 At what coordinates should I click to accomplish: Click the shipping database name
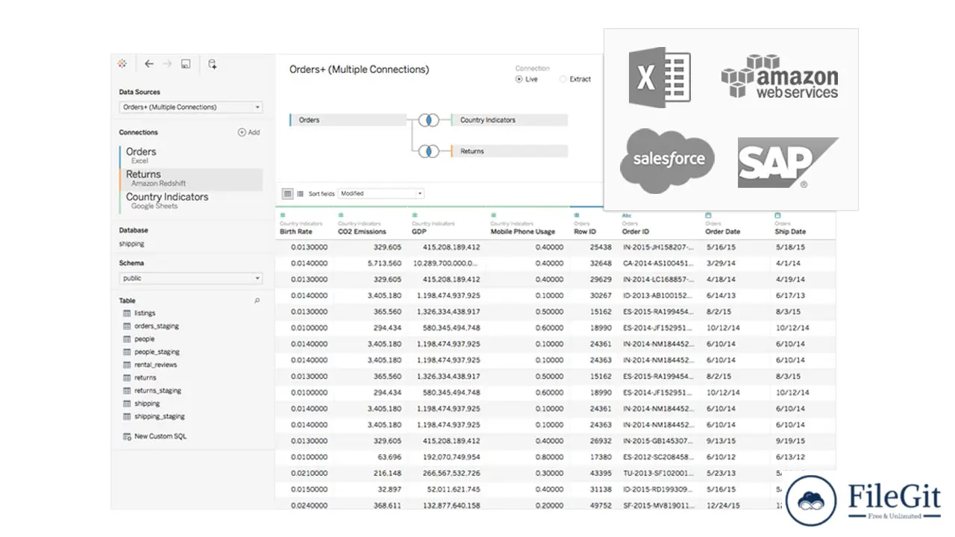coord(131,244)
